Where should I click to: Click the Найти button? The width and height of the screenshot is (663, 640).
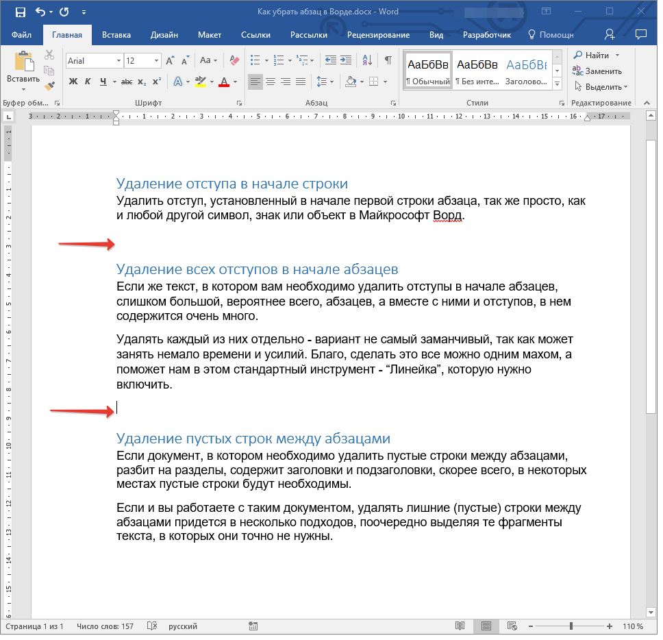point(592,55)
